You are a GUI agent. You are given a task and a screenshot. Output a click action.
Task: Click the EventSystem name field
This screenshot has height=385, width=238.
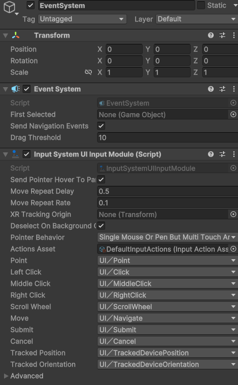click(117, 5)
